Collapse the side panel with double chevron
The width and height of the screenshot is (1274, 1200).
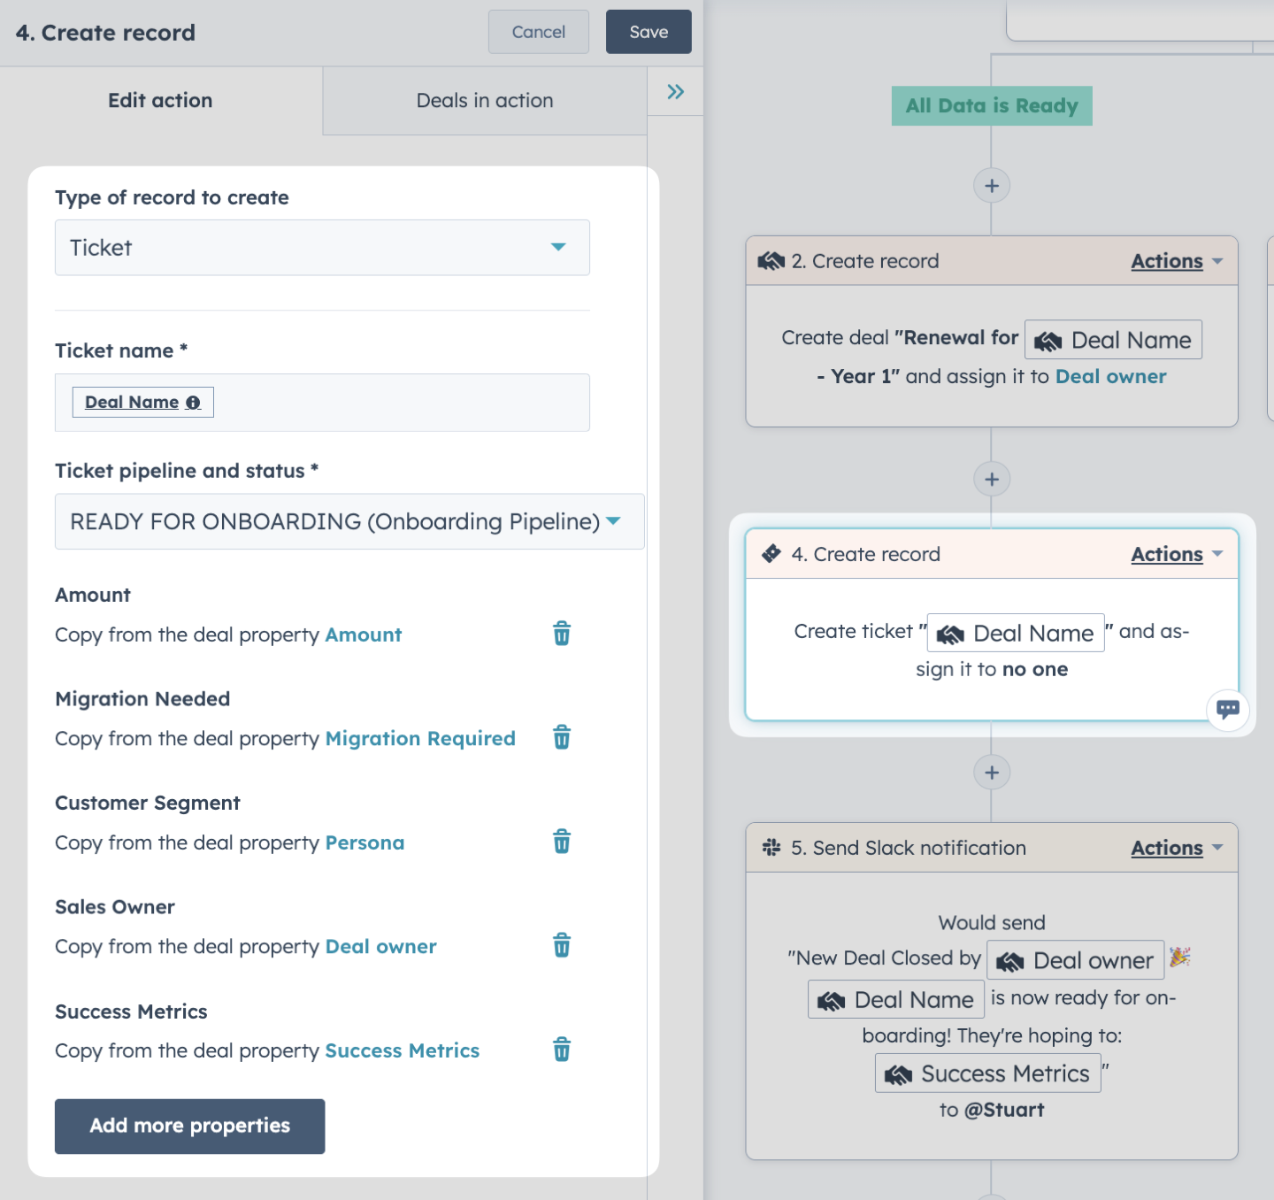coord(676,92)
